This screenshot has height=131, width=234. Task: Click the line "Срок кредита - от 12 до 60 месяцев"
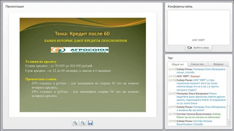coord(68,71)
